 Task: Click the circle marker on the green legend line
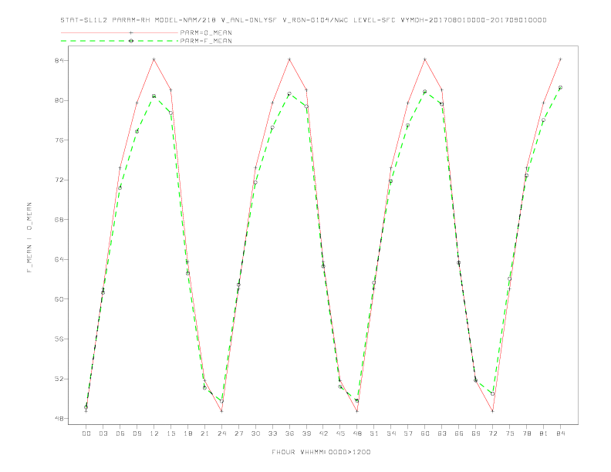pyautogui.click(x=131, y=41)
